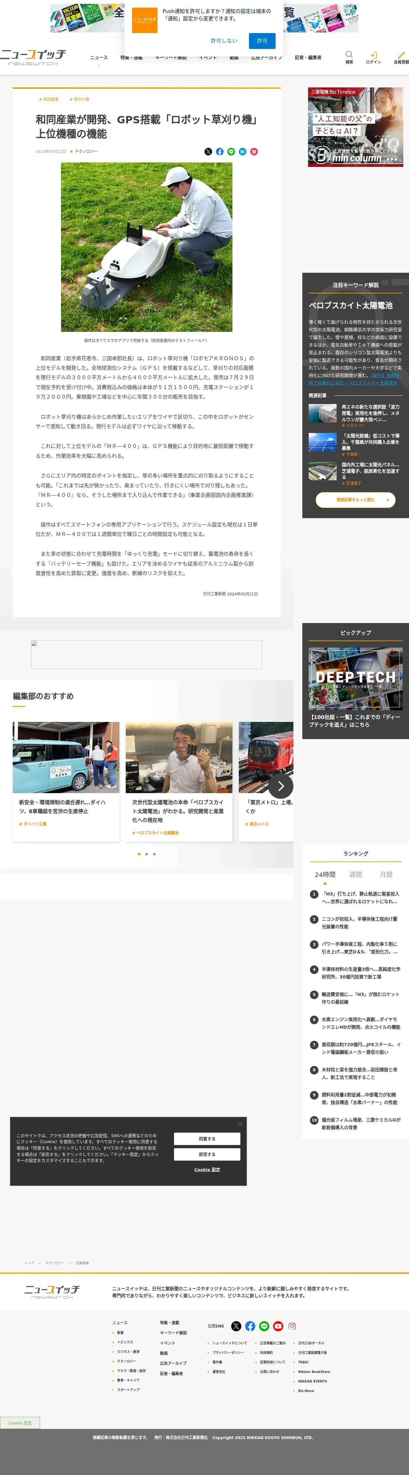Click the Newswitch logo in header
Image resolution: width=409 pixels, height=1475 pixels.
click(x=33, y=57)
